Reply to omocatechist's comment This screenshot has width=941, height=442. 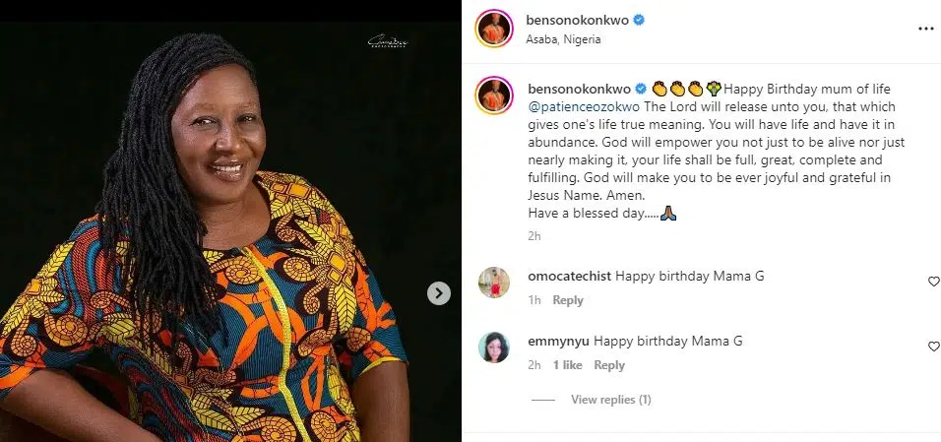coord(568,300)
